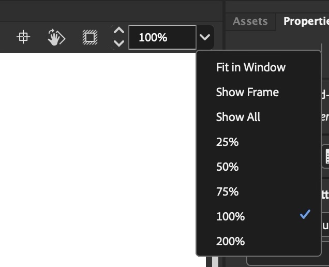Screen dimensions: 329x267
Task: Click the blank white stage canvas
Action: tap(98, 159)
